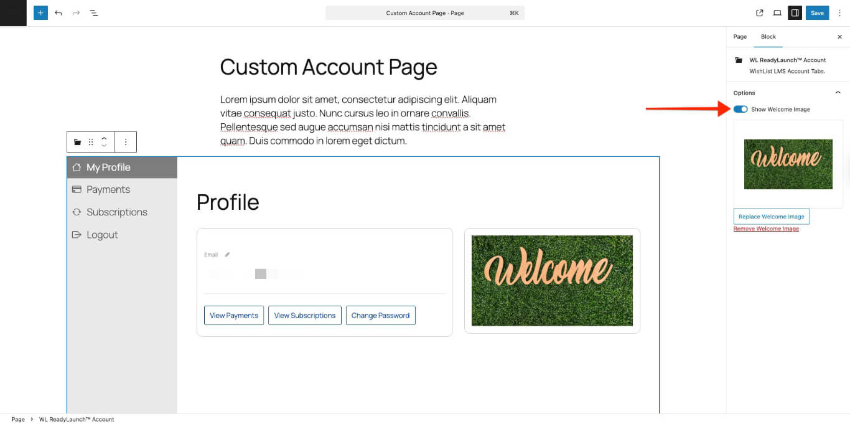Open the block inserter with the plus icon
Image resolution: width=850 pixels, height=424 pixels.
[x=40, y=12]
